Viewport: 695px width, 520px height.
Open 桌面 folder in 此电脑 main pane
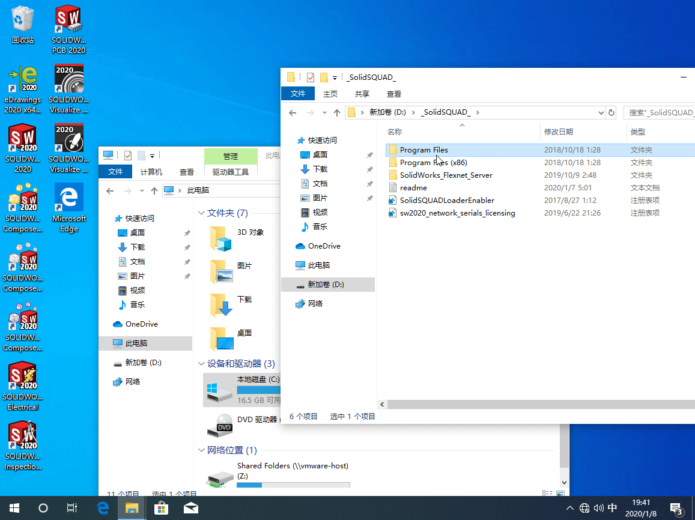point(231,339)
